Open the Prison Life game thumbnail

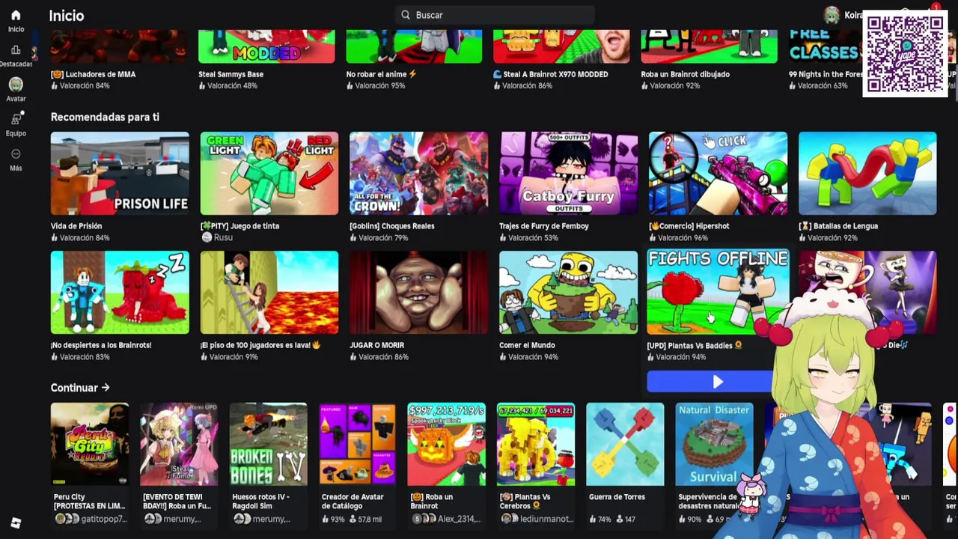click(120, 174)
